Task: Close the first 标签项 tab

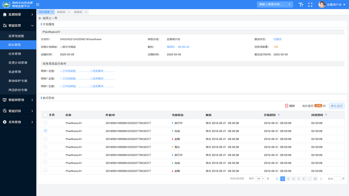Action: 69,12
